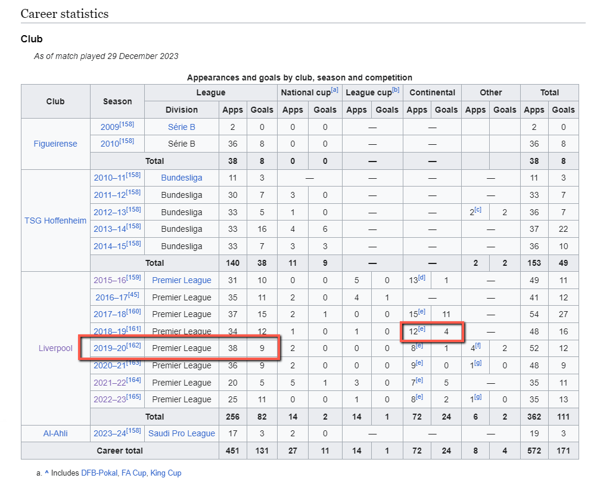Click footnote [e] in 2017–18 Continental apps
Image resolution: width=597 pixels, height=478 pixels.
pos(422,312)
